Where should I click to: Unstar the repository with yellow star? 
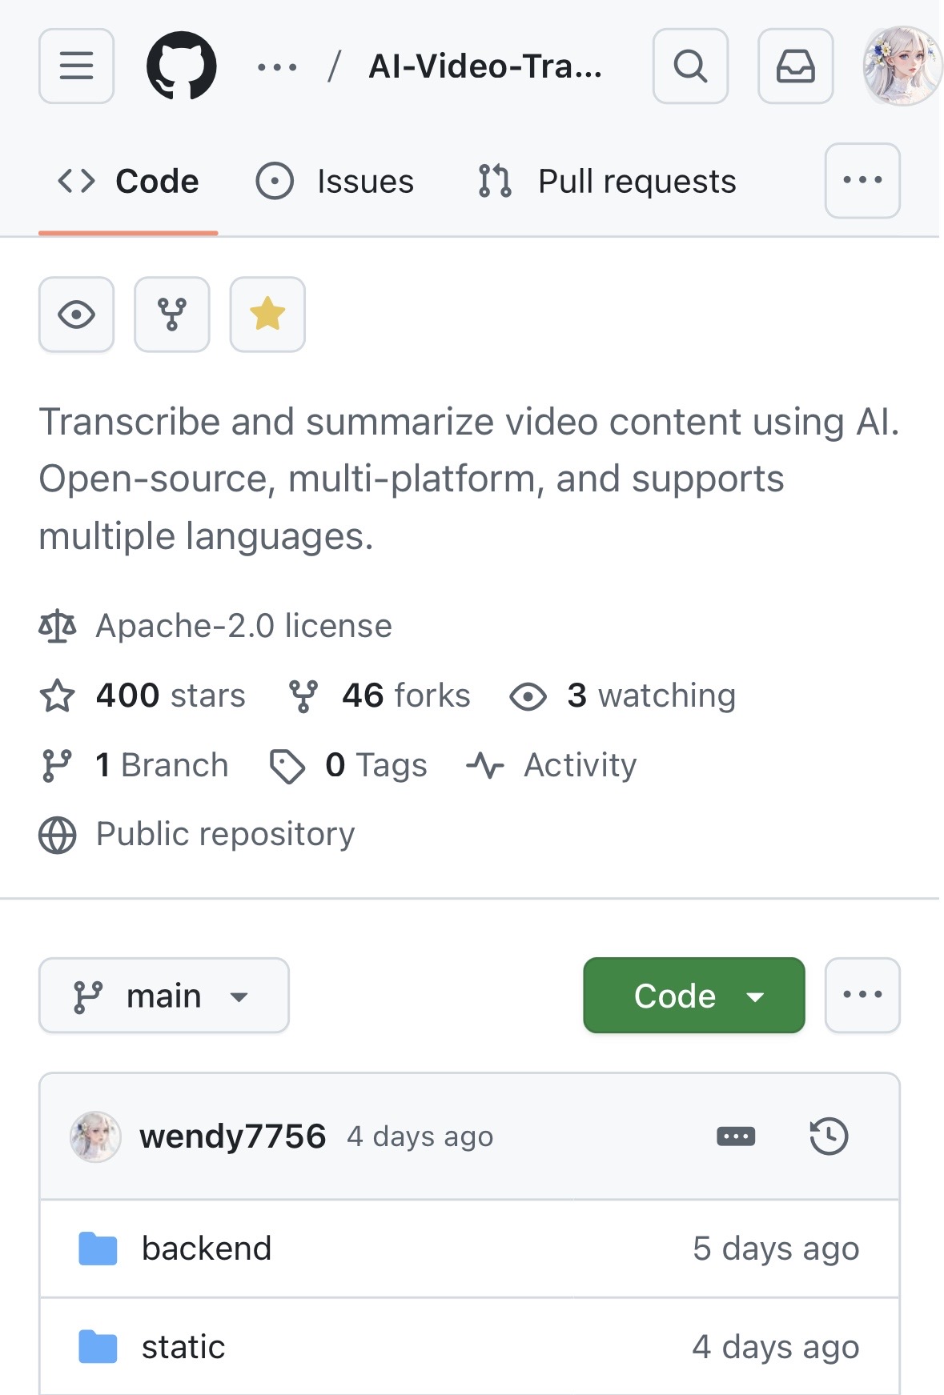tap(267, 315)
